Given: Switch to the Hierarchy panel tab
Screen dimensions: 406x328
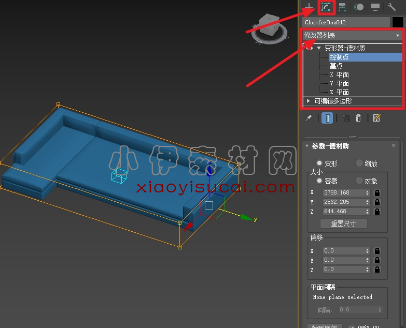Looking at the screenshot, I should pyautogui.click(x=342, y=7).
